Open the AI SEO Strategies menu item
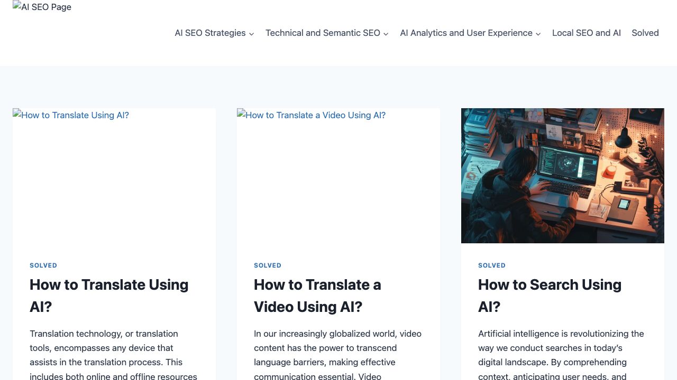Viewport: 677px width, 380px height. [x=210, y=33]
